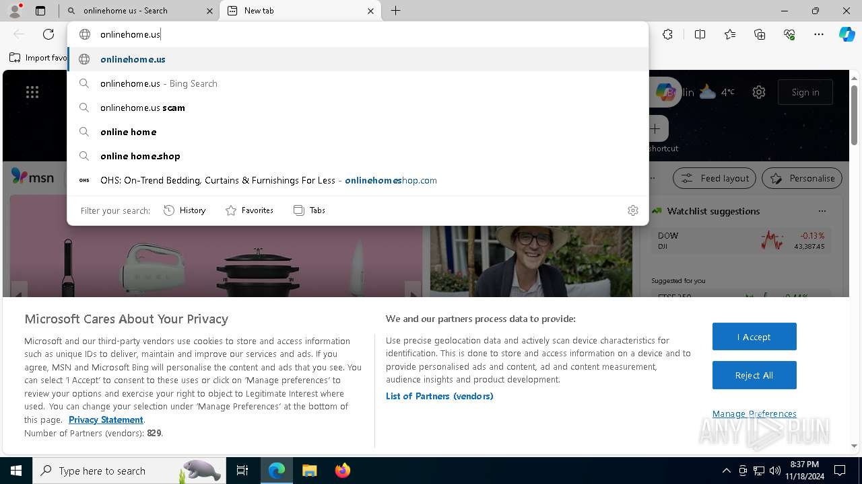Go to the previous carousel slide
862x484 pixels.
[19, 291]
